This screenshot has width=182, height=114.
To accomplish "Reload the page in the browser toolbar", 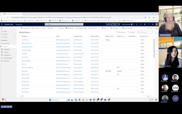I will (8, 18).
